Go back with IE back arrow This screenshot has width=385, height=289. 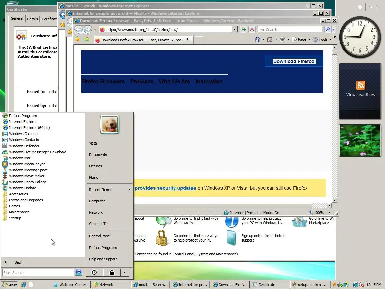point(78,30)
